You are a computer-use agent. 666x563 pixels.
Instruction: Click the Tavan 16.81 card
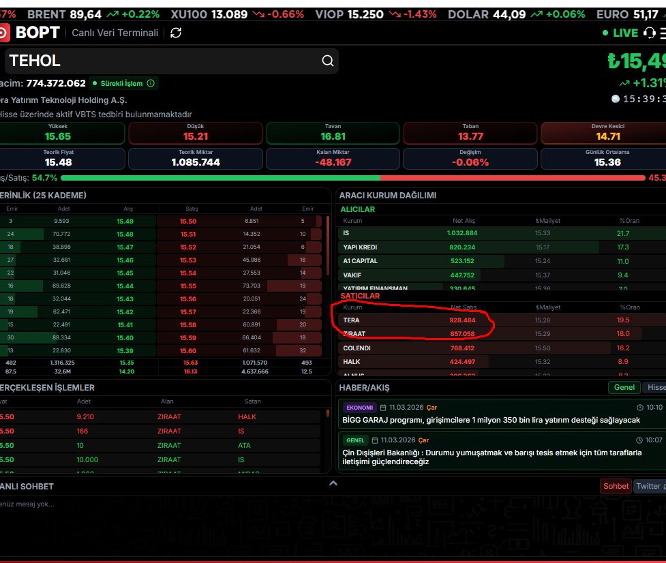click(x=333, y=133)
